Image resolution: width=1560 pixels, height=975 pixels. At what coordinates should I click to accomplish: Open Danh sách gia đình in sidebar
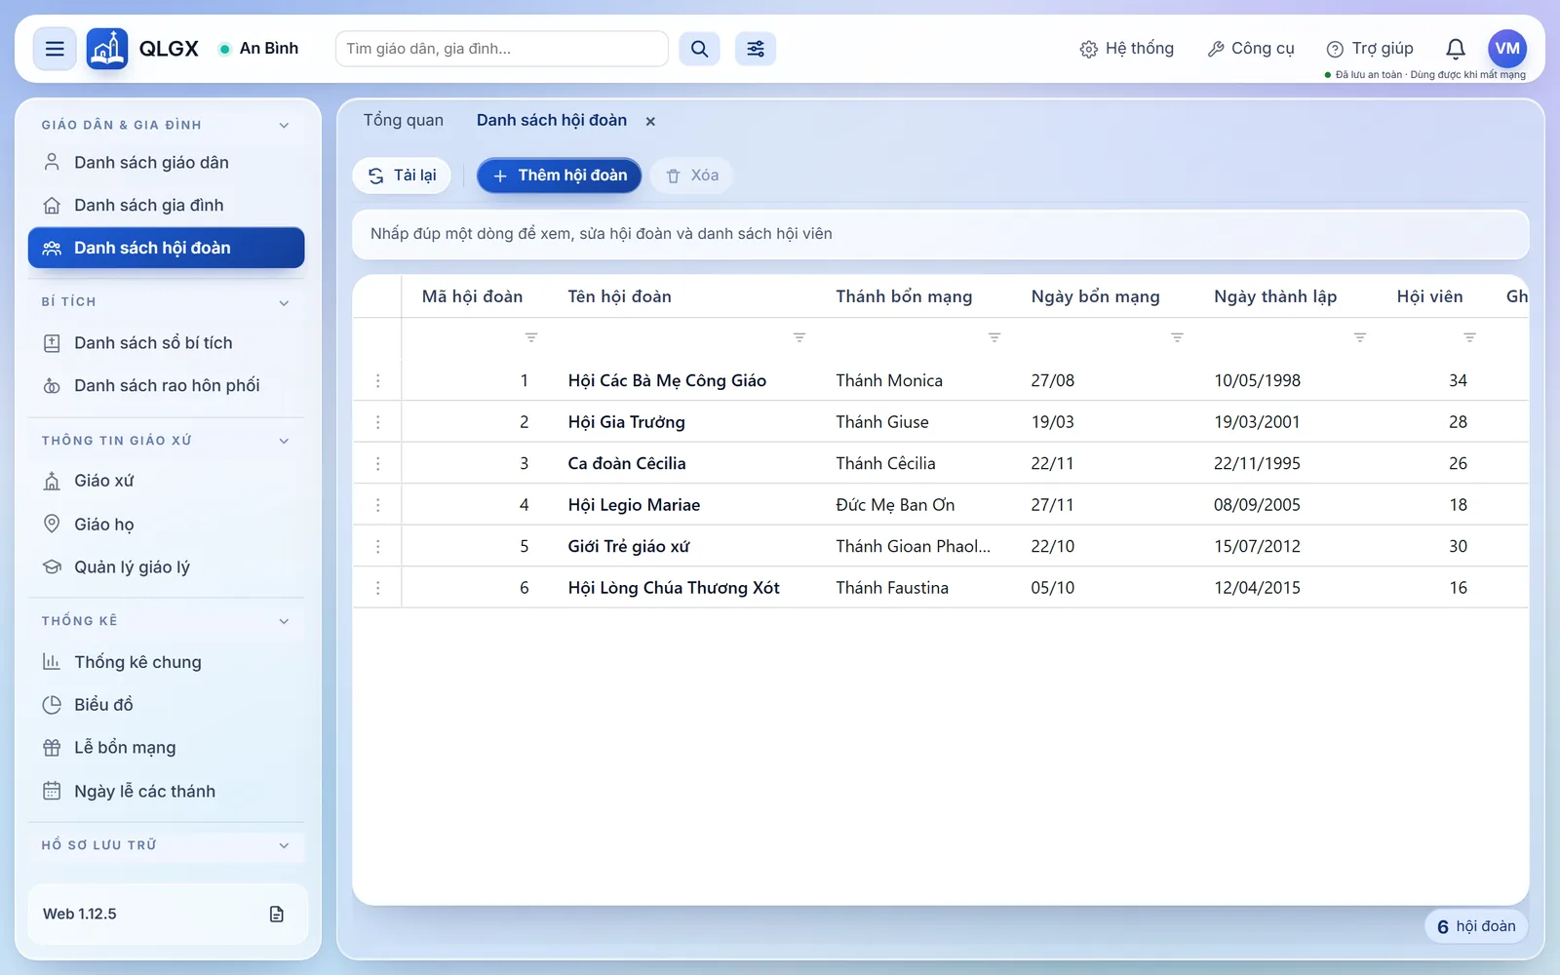coord(167,206)
